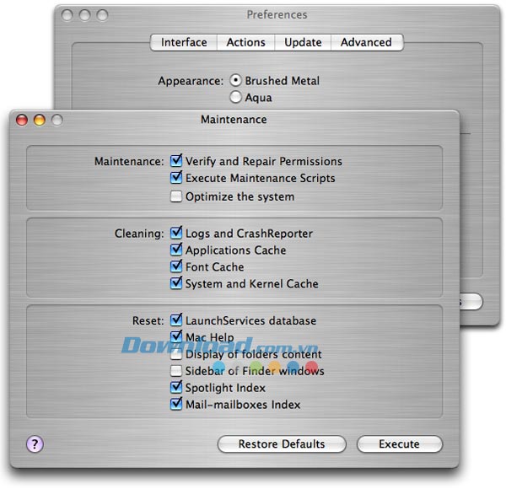Disable Execute Maintenance Scripts checkbox
The image size is (506, 489).
[176, 178]
